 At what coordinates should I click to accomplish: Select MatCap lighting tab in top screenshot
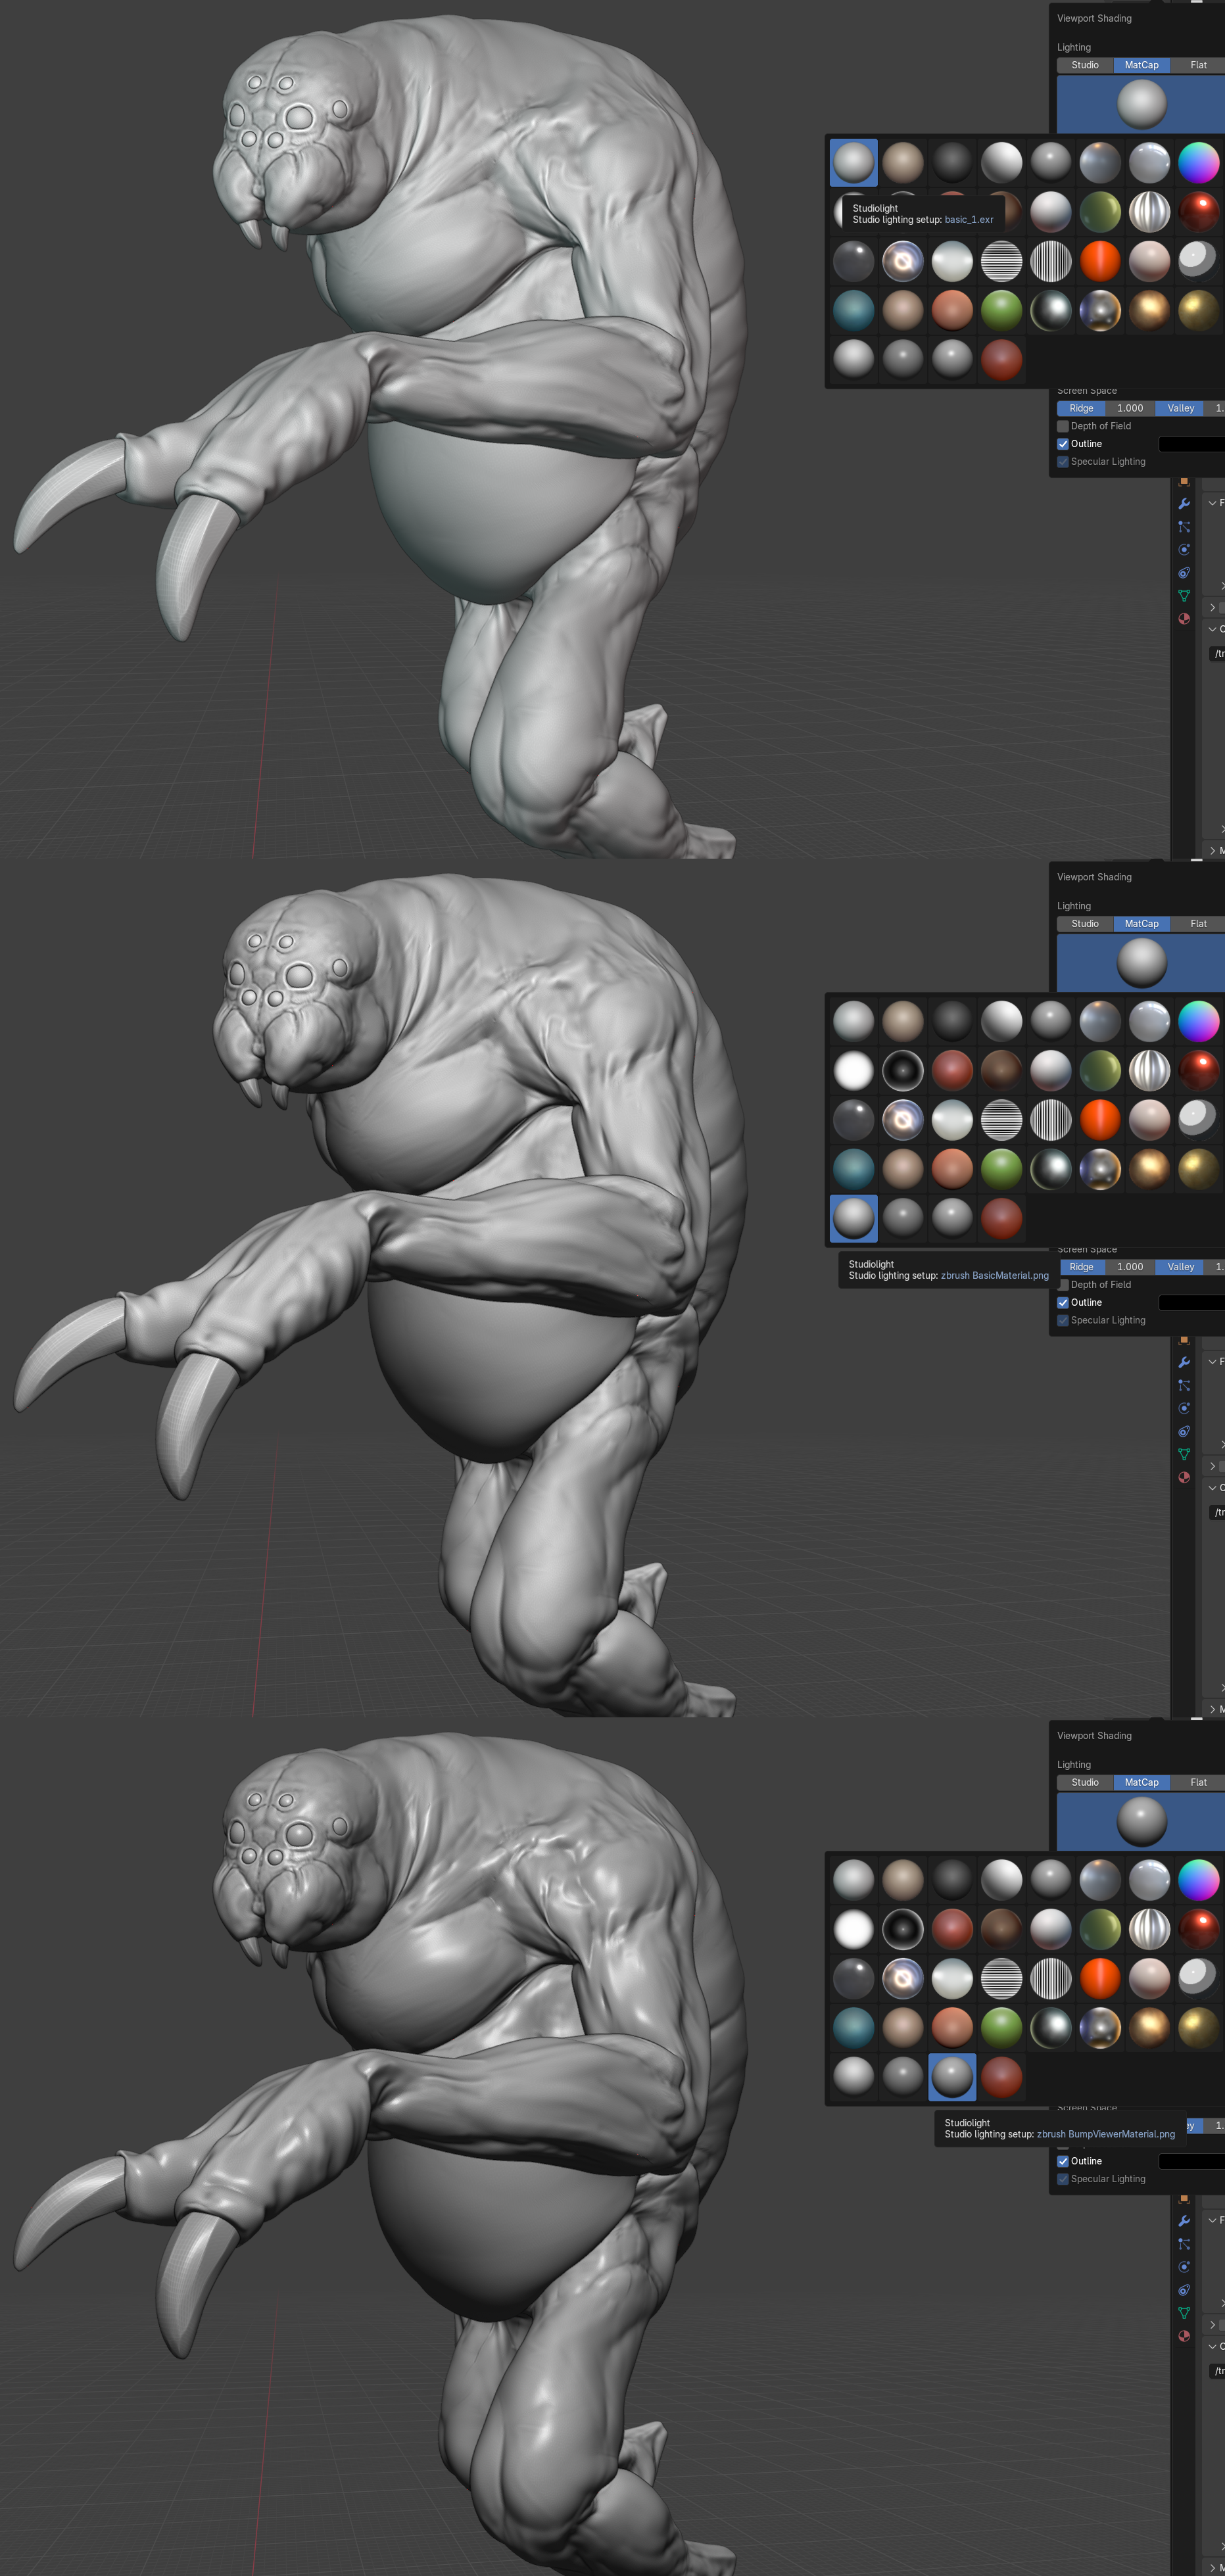point(1141,65)
